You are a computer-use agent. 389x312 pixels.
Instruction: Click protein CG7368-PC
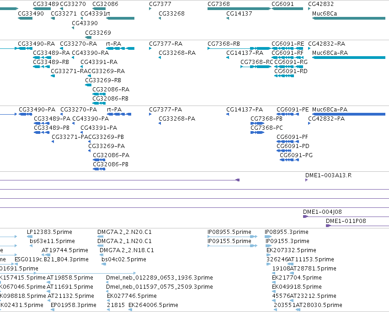click(x=266, y=128)
